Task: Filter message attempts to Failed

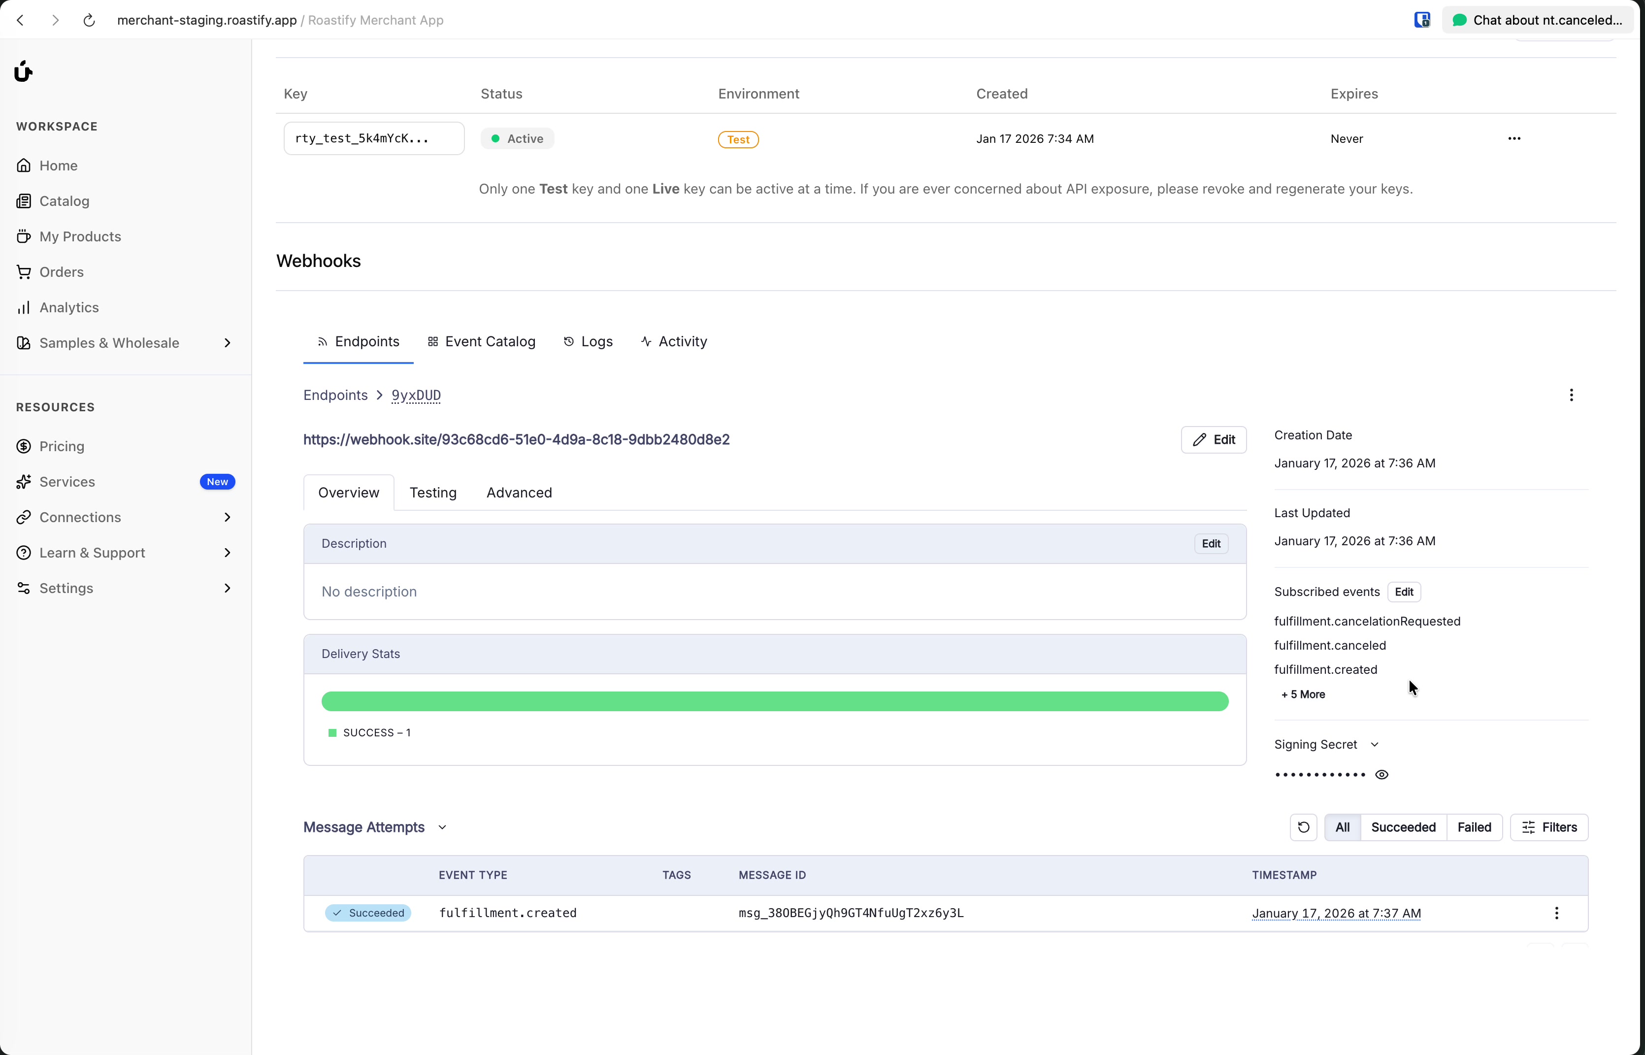Action: [x=1474, y=827]
